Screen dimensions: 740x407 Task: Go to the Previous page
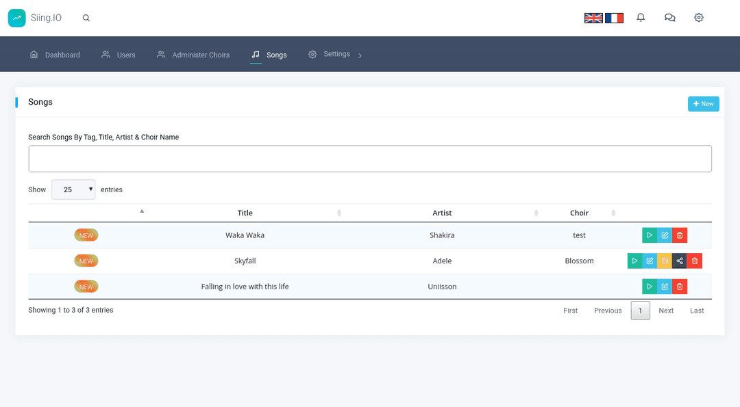(608, 311)
